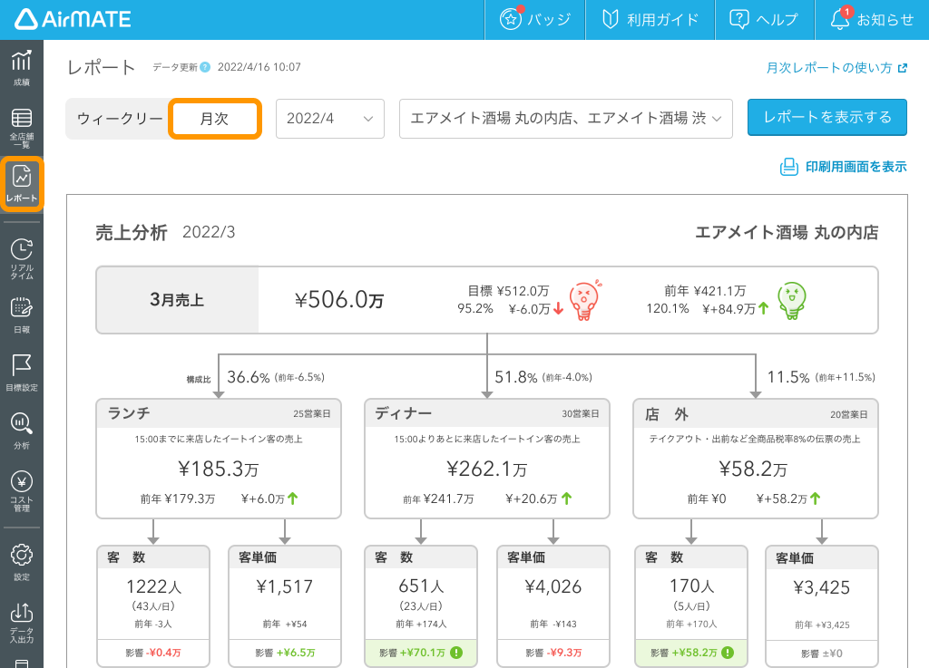The image size is (929, 668).
Task: Open the 分析 (Analysis) sidebar icon
Action: coord(20,433)
